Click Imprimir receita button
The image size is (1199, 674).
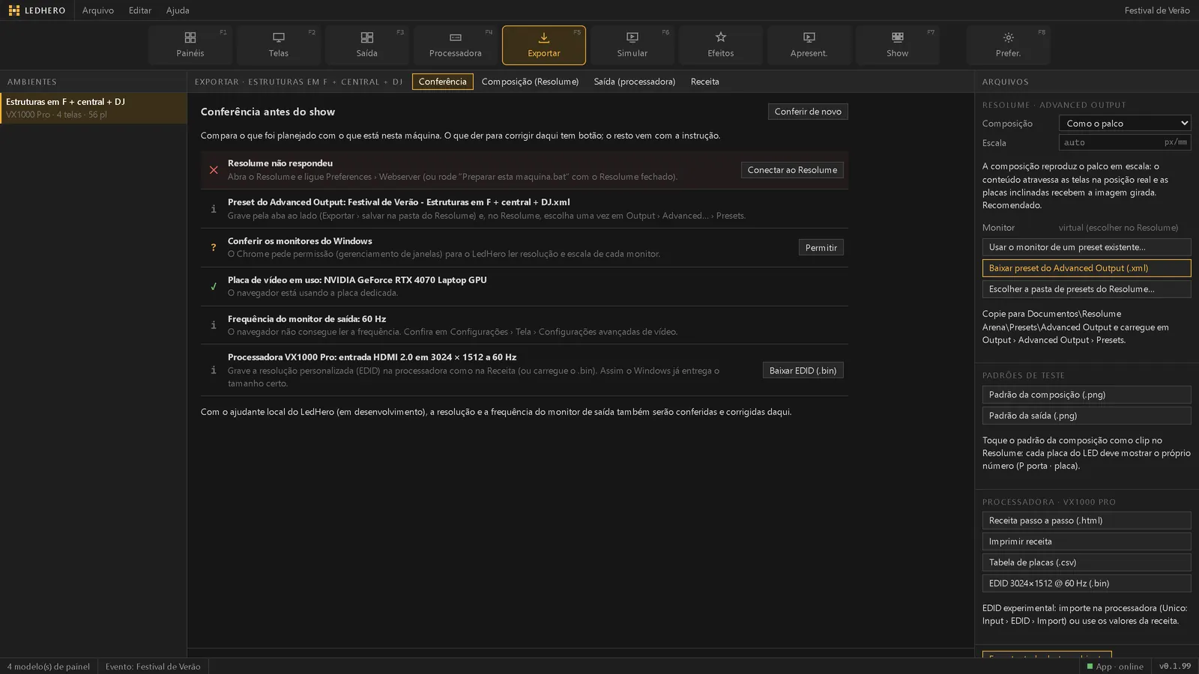tap(1087, 541)
